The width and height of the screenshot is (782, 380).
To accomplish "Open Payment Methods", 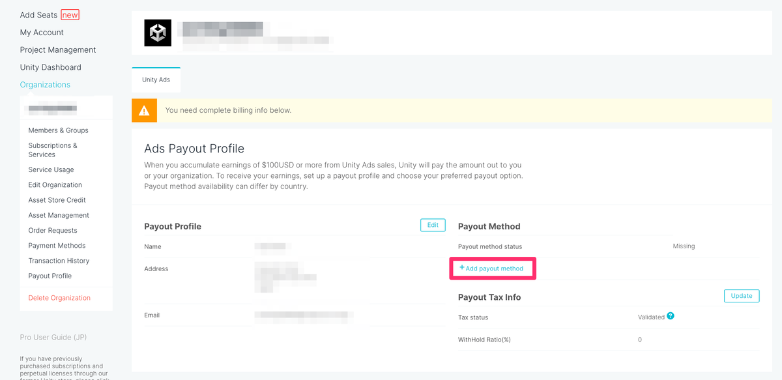I will pos(57,246).
